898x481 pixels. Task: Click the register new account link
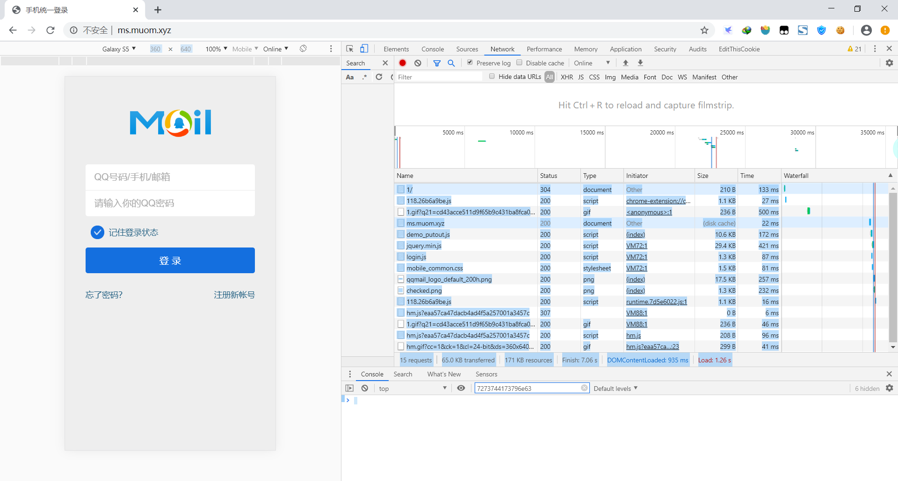click(234, 295)
